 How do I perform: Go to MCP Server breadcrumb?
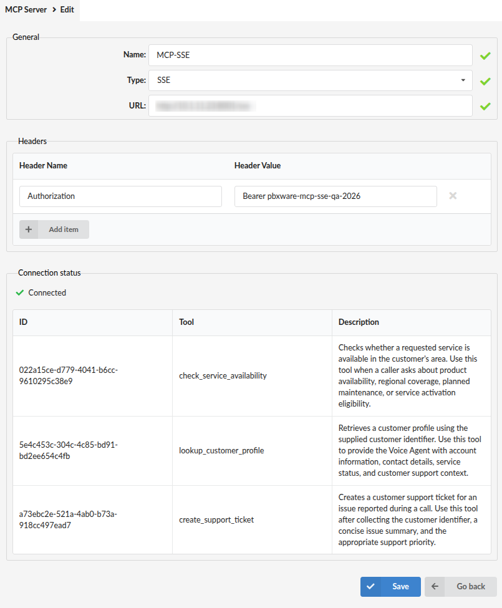pos(26,10)
